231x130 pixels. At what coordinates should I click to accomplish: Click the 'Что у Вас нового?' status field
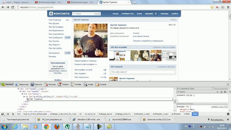click(143, 72)
